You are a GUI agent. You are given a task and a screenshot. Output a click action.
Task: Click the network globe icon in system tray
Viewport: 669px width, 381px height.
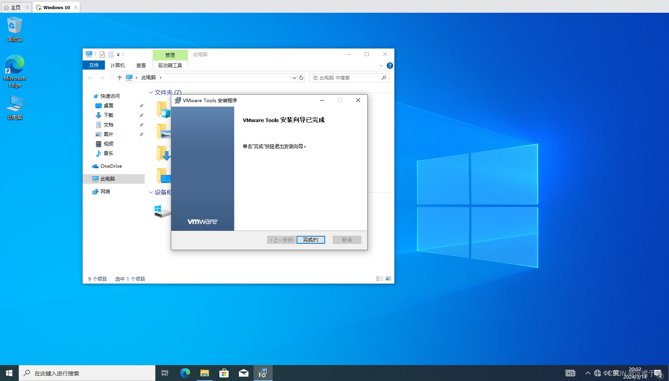[x=597, y=373]
